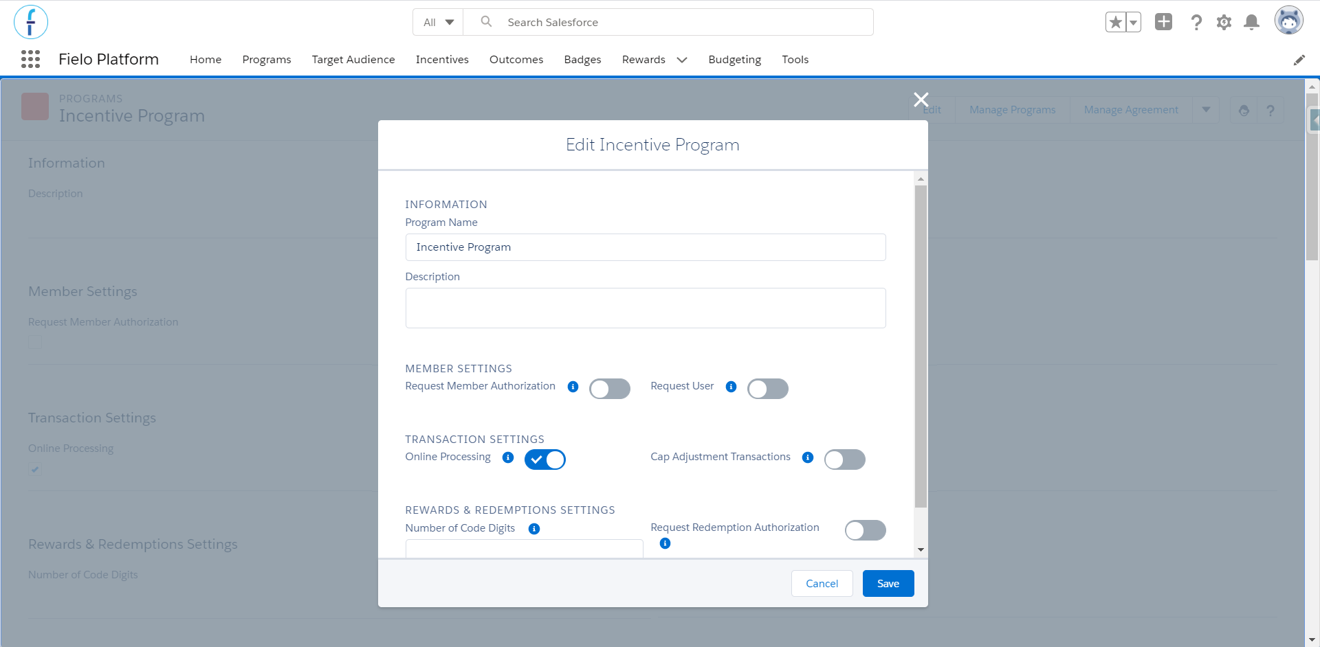Open the Outcomes tab
The image size is (1320, 647).
516,60
